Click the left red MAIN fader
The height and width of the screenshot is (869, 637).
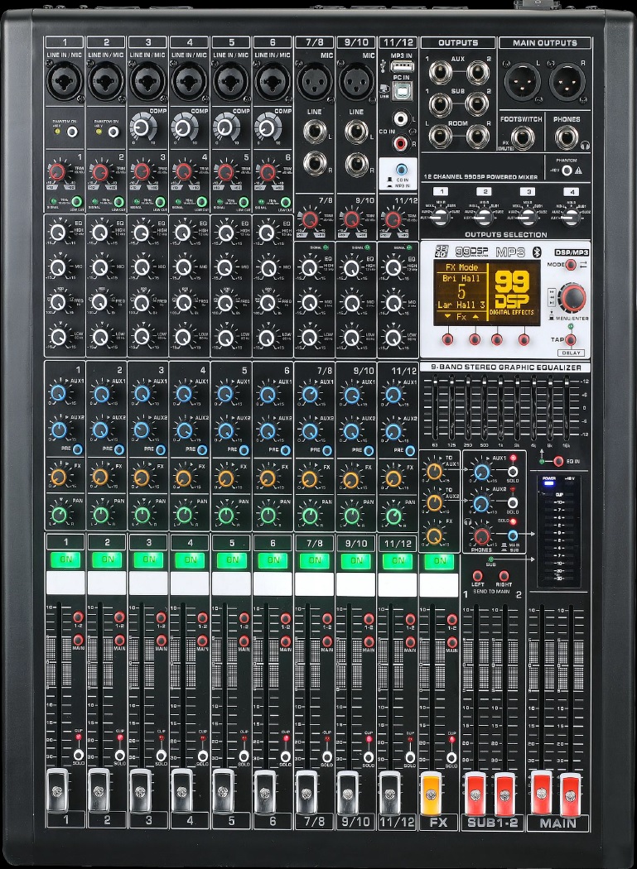pyautogui.click(x=541, y=790)
